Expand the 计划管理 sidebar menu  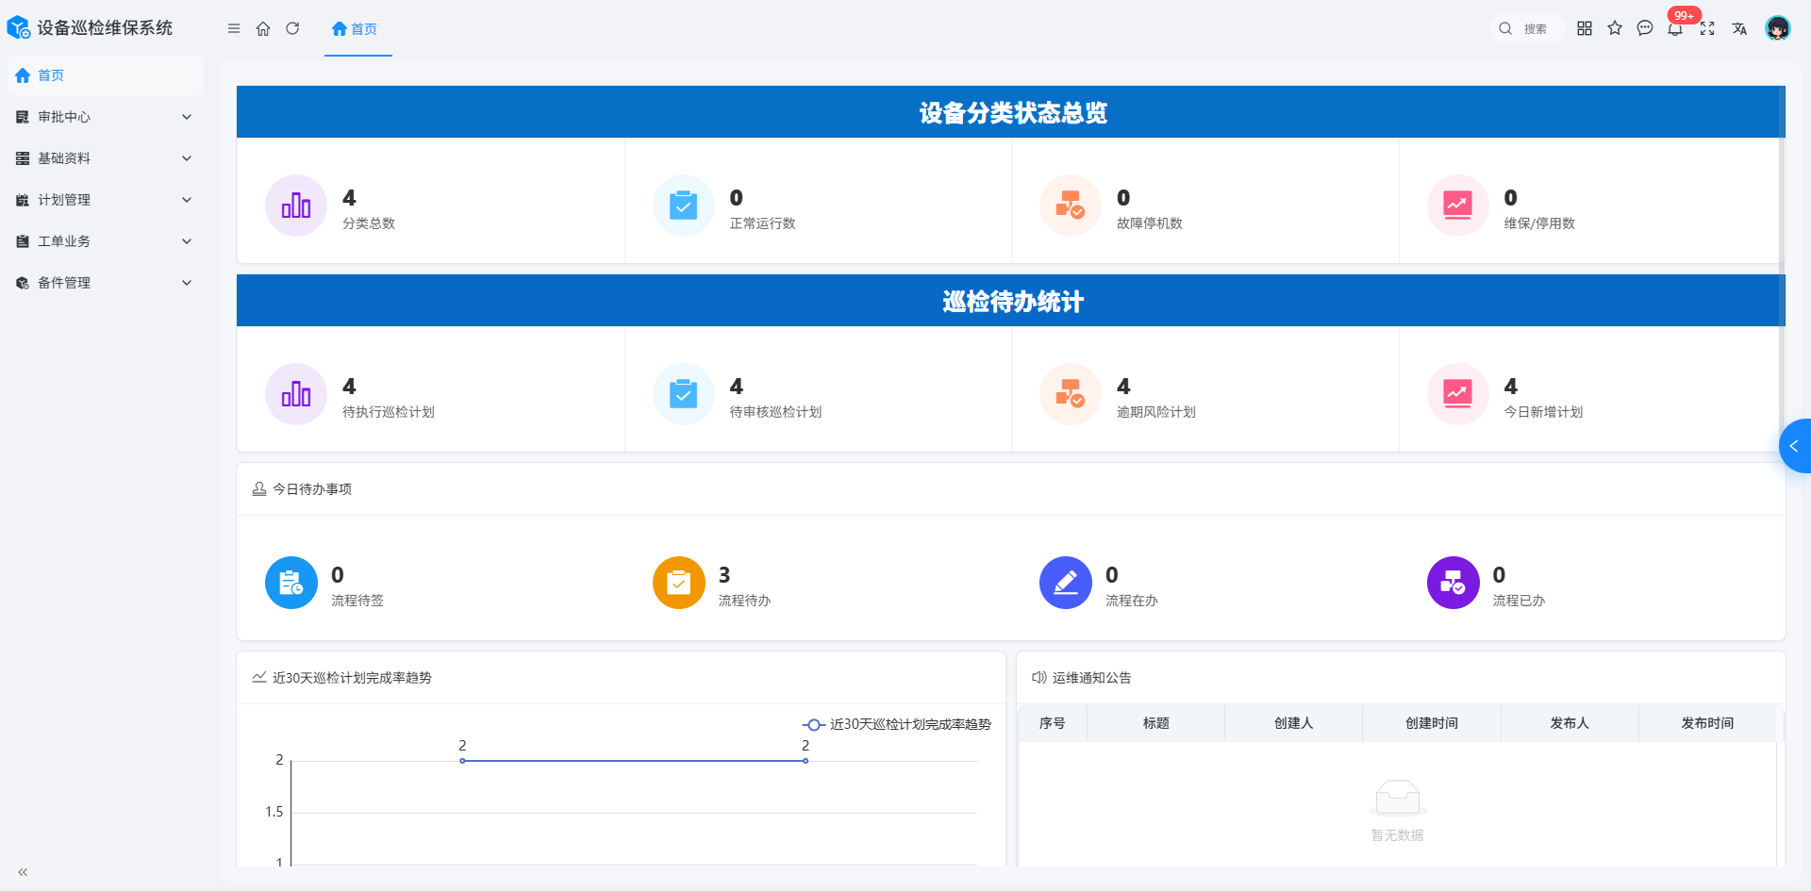point(105,200)
